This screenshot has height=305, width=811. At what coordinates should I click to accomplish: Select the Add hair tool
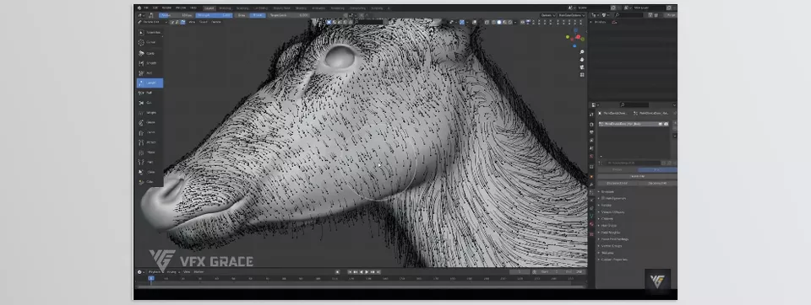[150, 72]
